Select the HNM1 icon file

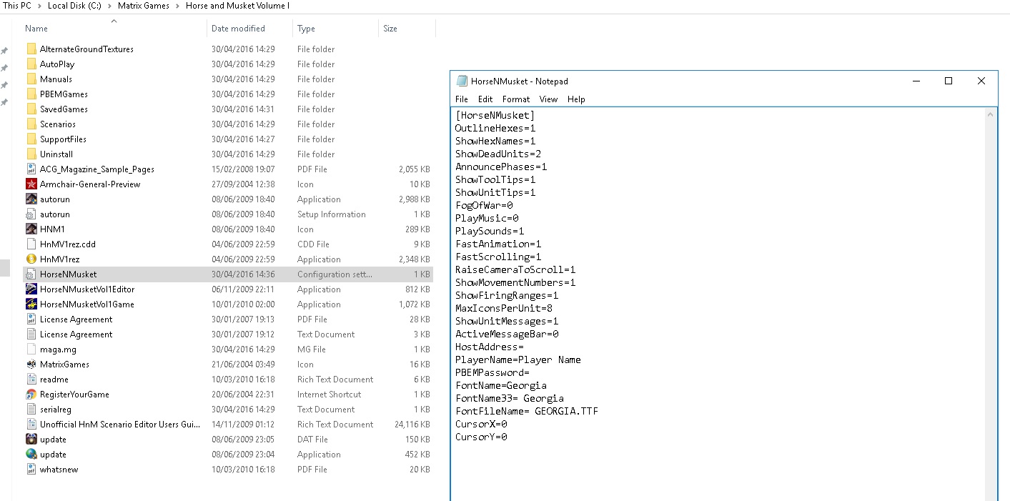point(31,229)
